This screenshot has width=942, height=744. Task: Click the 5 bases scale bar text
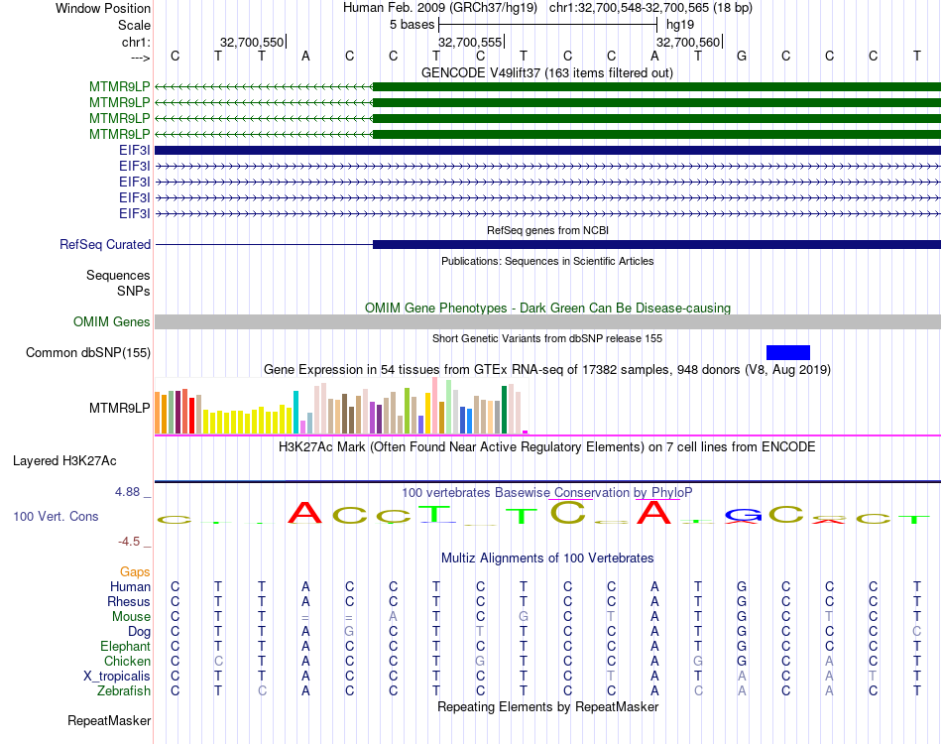(412, 25)
